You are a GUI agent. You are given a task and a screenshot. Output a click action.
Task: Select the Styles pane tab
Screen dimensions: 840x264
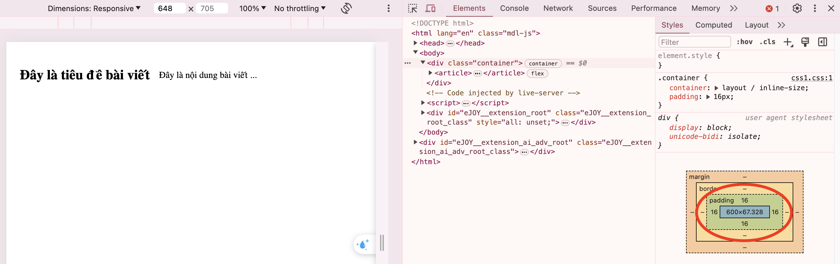click(x=672, y=25)
